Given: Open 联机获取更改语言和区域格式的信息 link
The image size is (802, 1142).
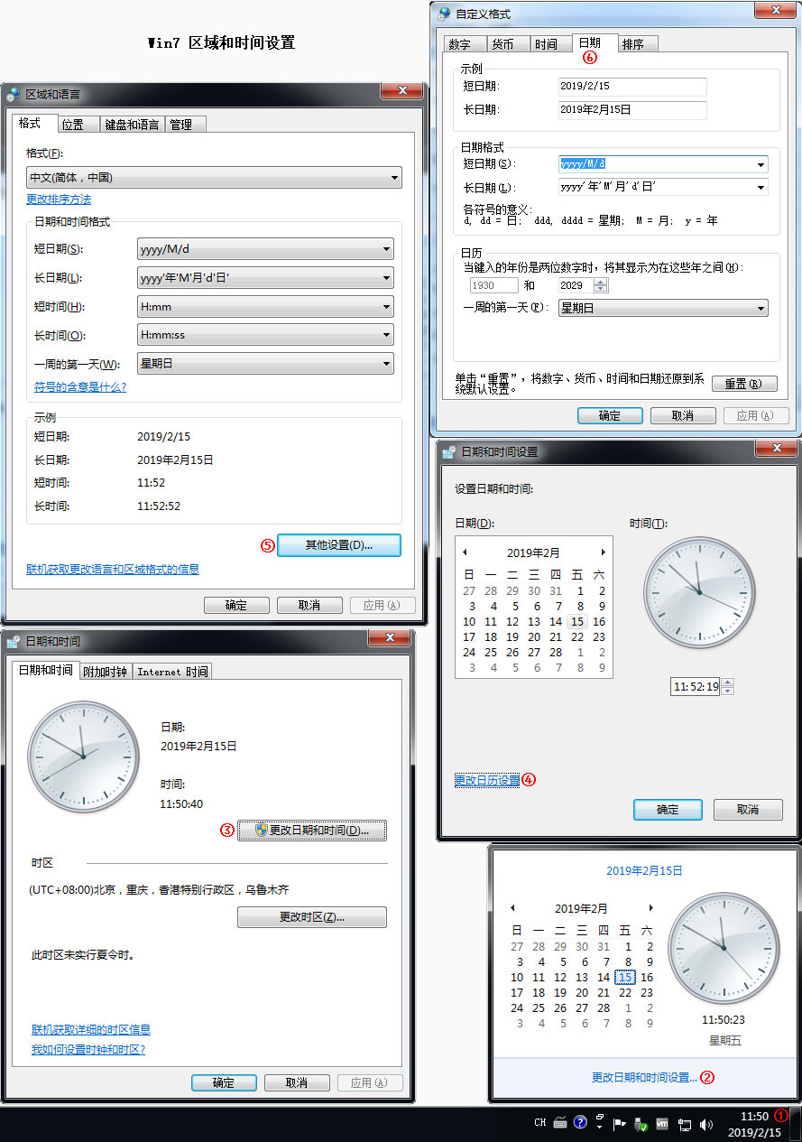Looking at the screenshot, I should point(113,570).
